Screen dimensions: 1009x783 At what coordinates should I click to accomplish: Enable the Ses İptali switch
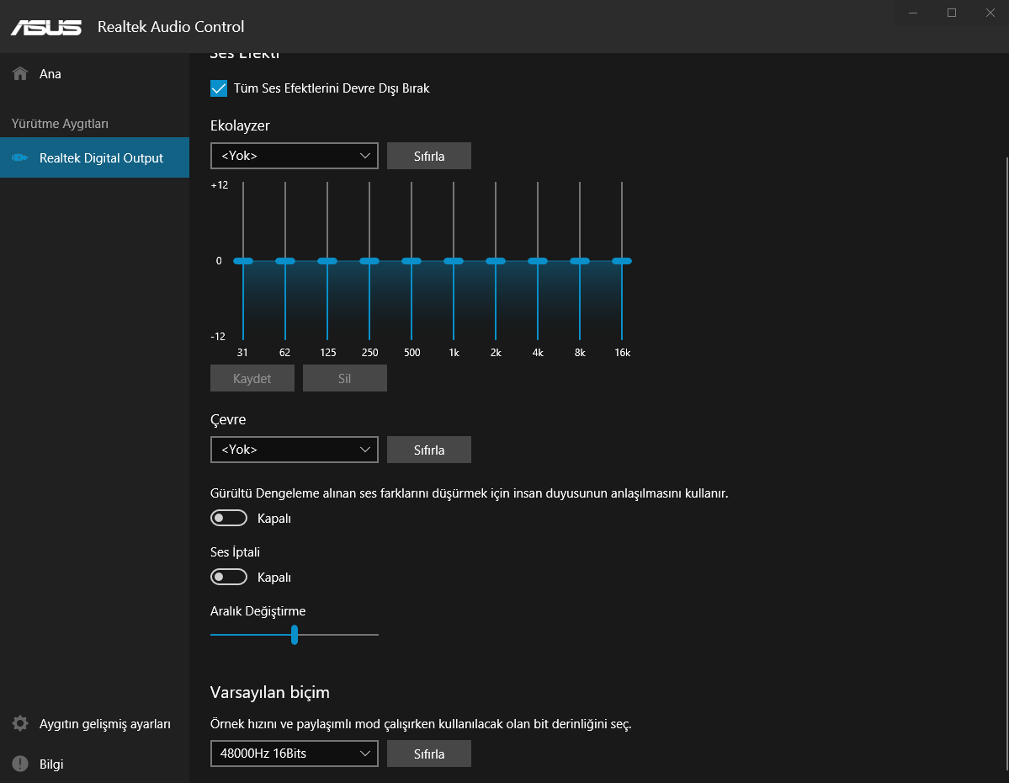228,577
